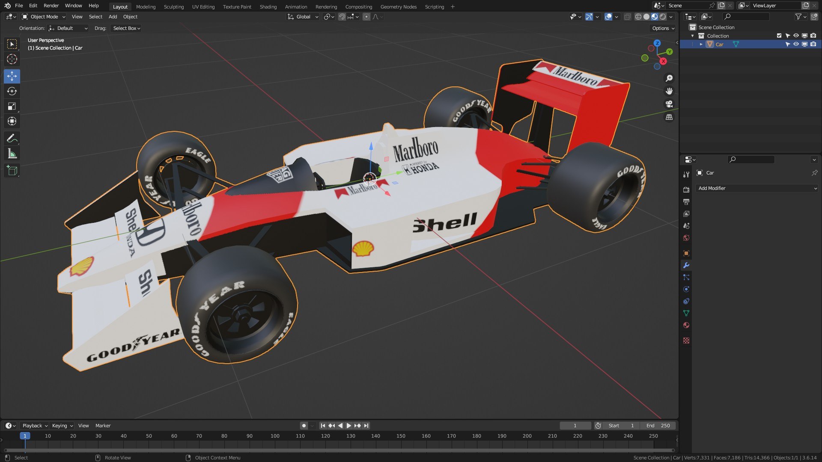Open the Material properties tab
The image size is (822, 462).
click(x=686, y=325)
